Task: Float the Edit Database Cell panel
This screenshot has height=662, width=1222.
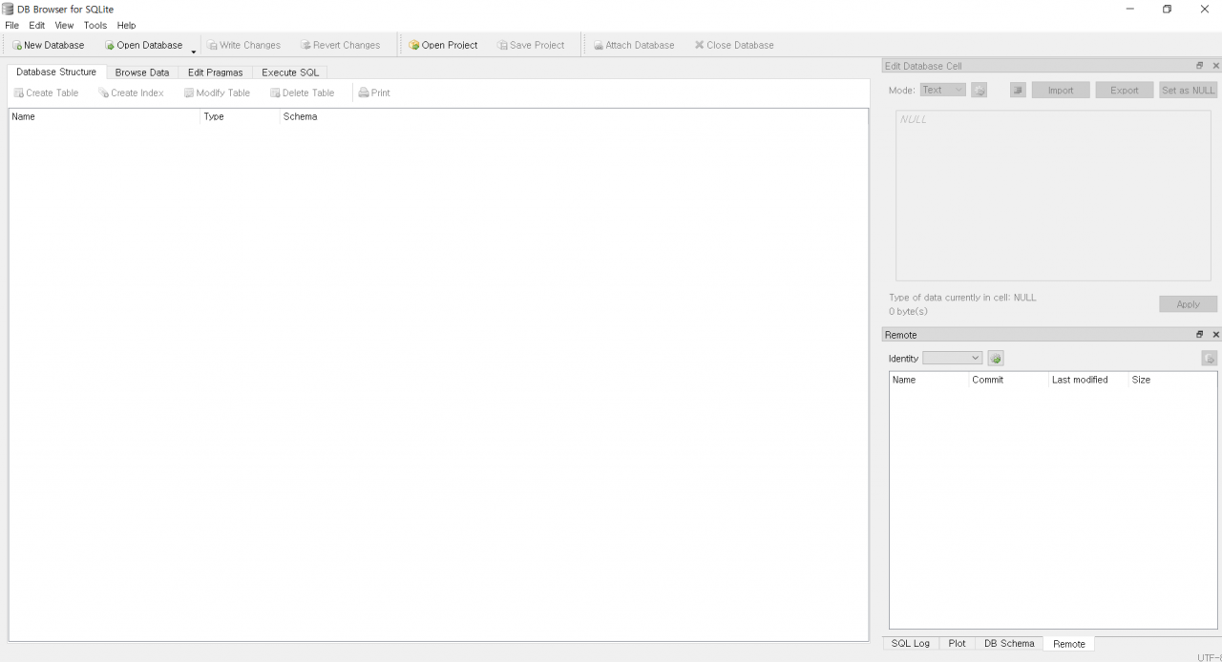Action: [1200, 66]
